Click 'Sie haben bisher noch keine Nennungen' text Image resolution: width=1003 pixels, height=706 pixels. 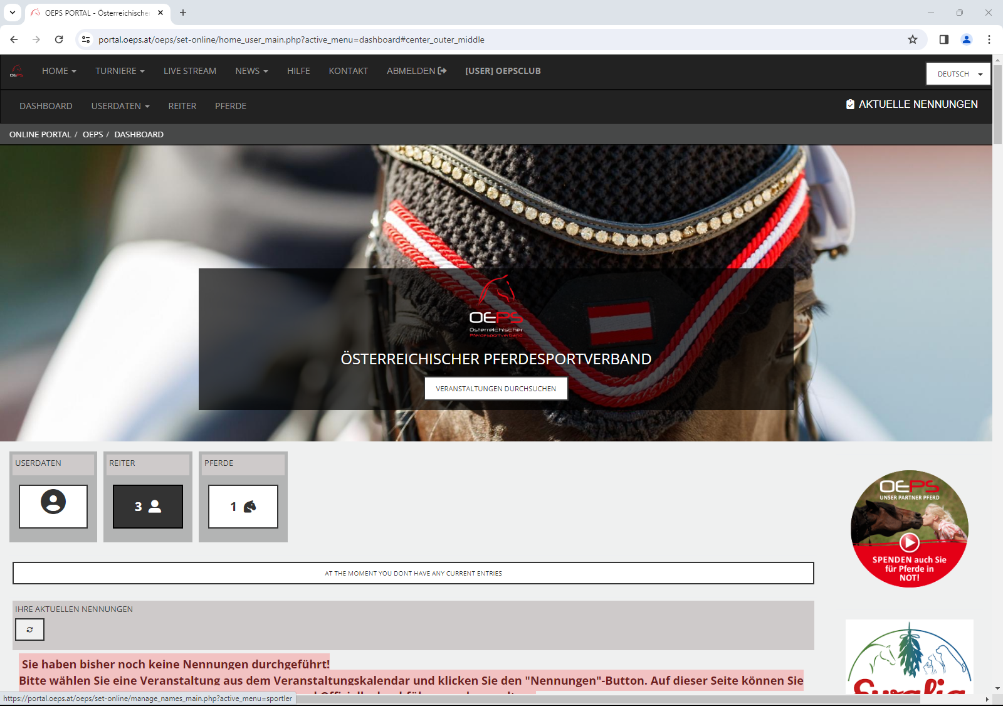coord(176,664)
